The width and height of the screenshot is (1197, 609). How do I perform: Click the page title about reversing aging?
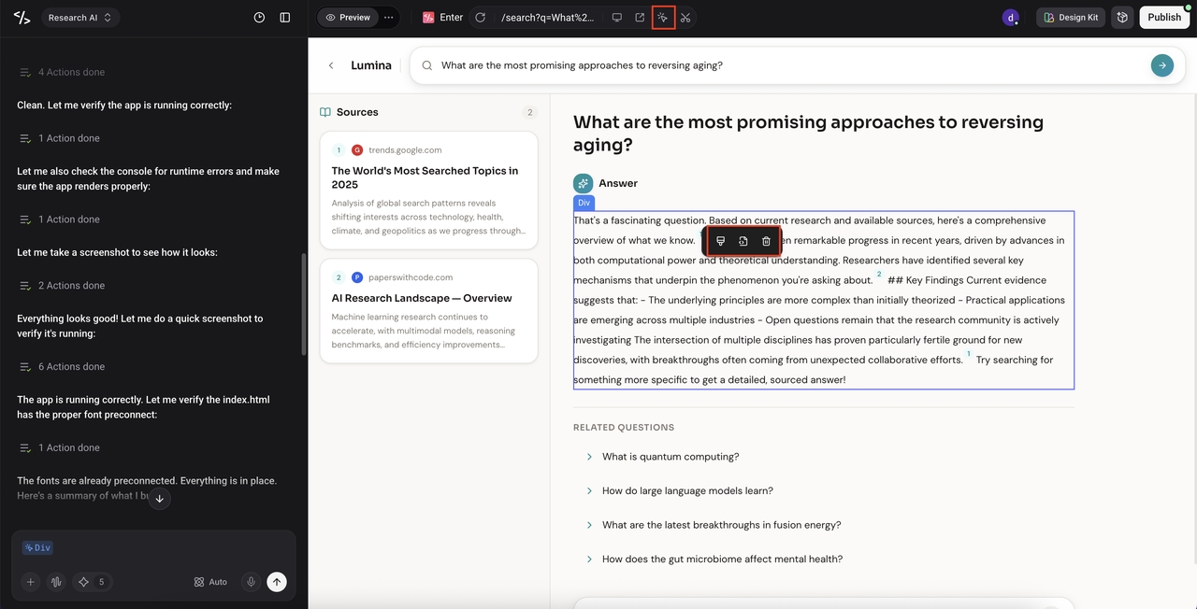click(808, 133)
